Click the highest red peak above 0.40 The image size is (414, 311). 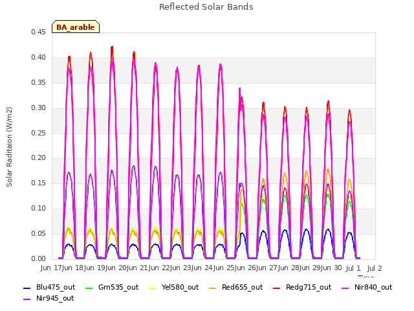[112, 49]
